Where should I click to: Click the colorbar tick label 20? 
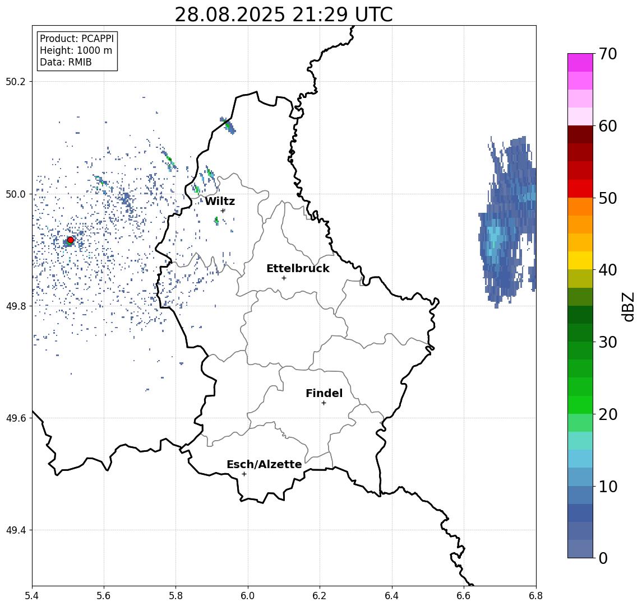[x=608, y=414]
